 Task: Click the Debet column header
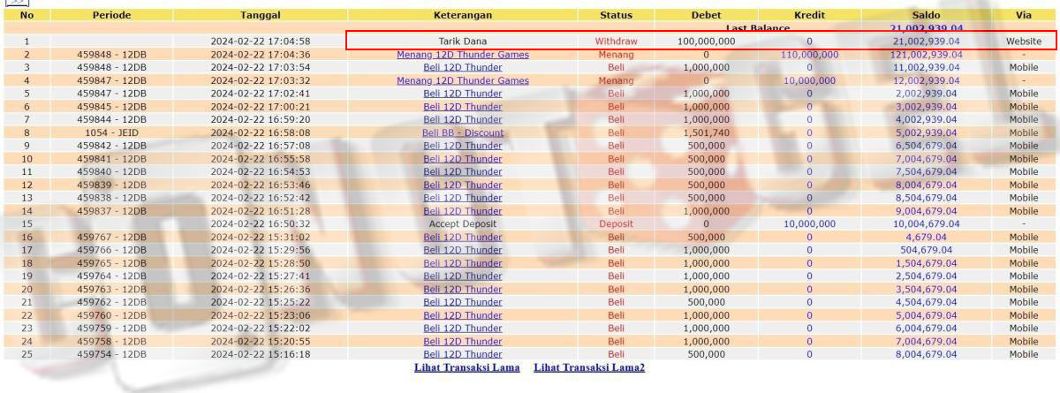coord(706,15)
